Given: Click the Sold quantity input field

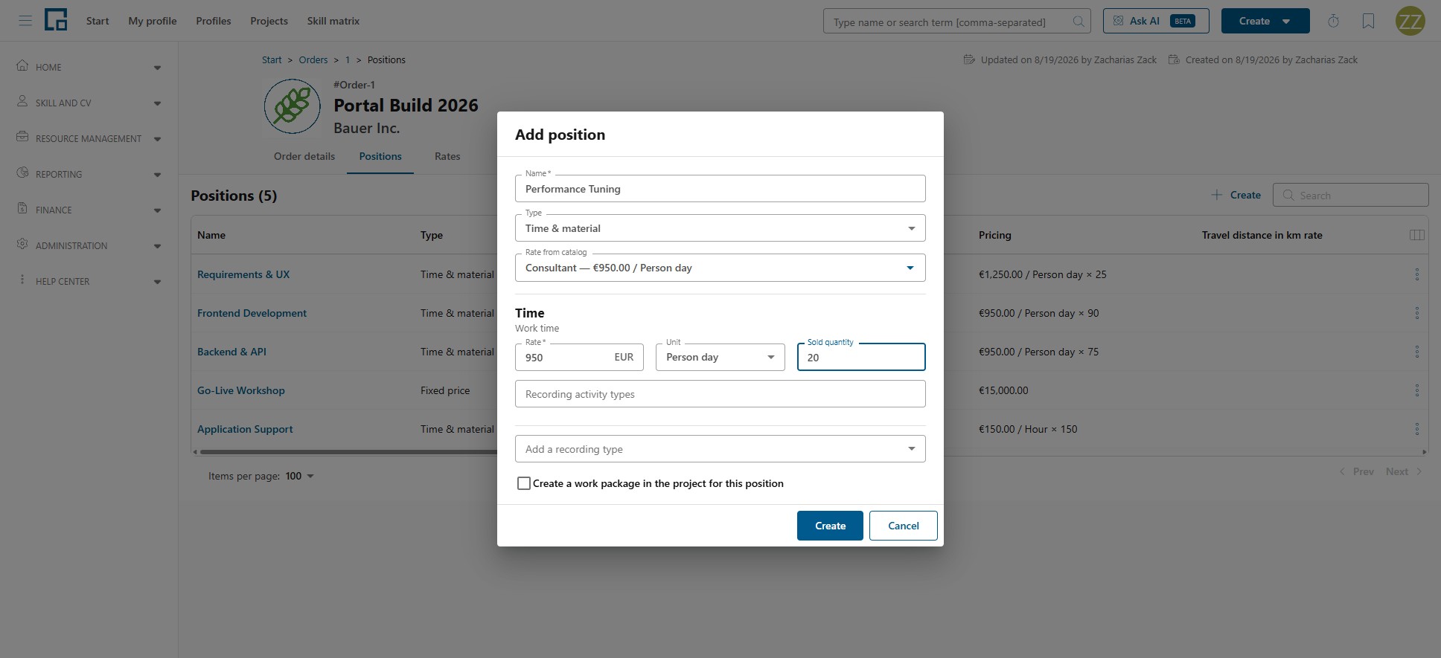Looking at the screenshot, I should click(x=861, y=357).
